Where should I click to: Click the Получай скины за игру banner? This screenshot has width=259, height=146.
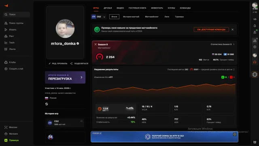pyautogui.click(x=164, y=137)
